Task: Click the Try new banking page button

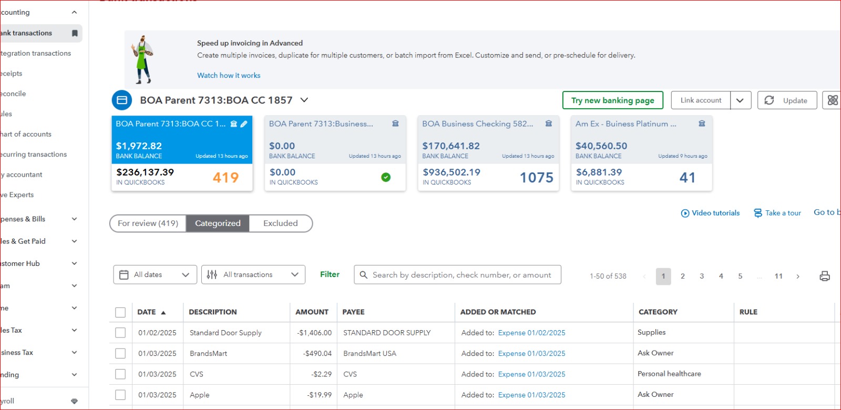Action: (x=612, y=100)
